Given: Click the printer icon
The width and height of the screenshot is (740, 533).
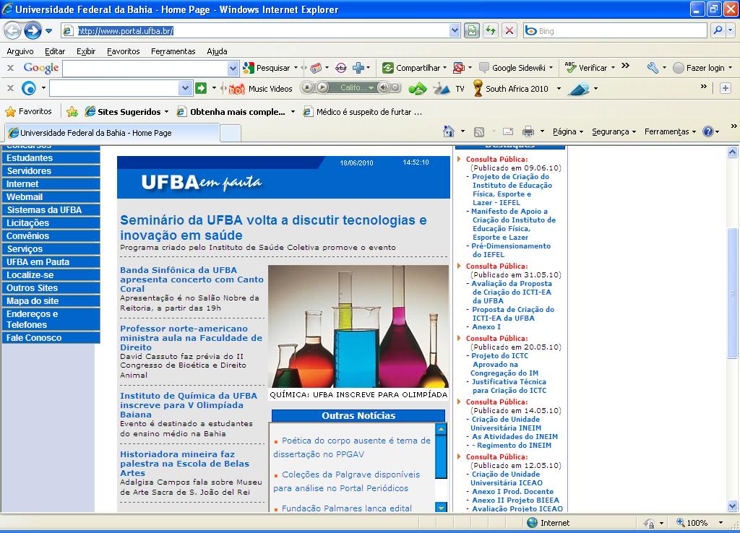Looking at the screenshot, I should coord(528,131).
